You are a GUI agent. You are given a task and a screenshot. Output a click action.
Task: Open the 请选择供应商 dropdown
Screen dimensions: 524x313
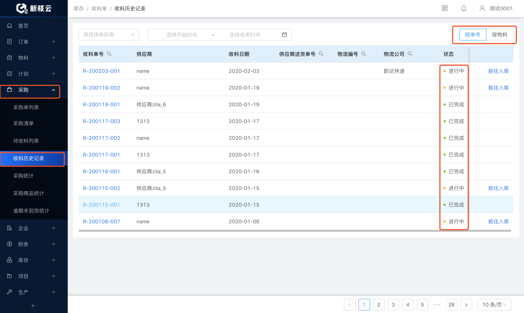click(109, 35)
